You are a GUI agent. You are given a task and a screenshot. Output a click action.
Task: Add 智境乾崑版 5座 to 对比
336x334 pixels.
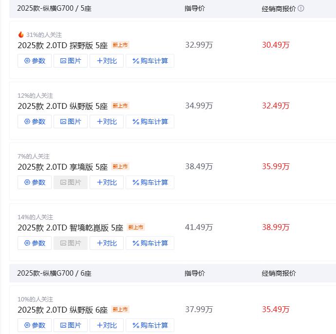click(x=107, y=243)
